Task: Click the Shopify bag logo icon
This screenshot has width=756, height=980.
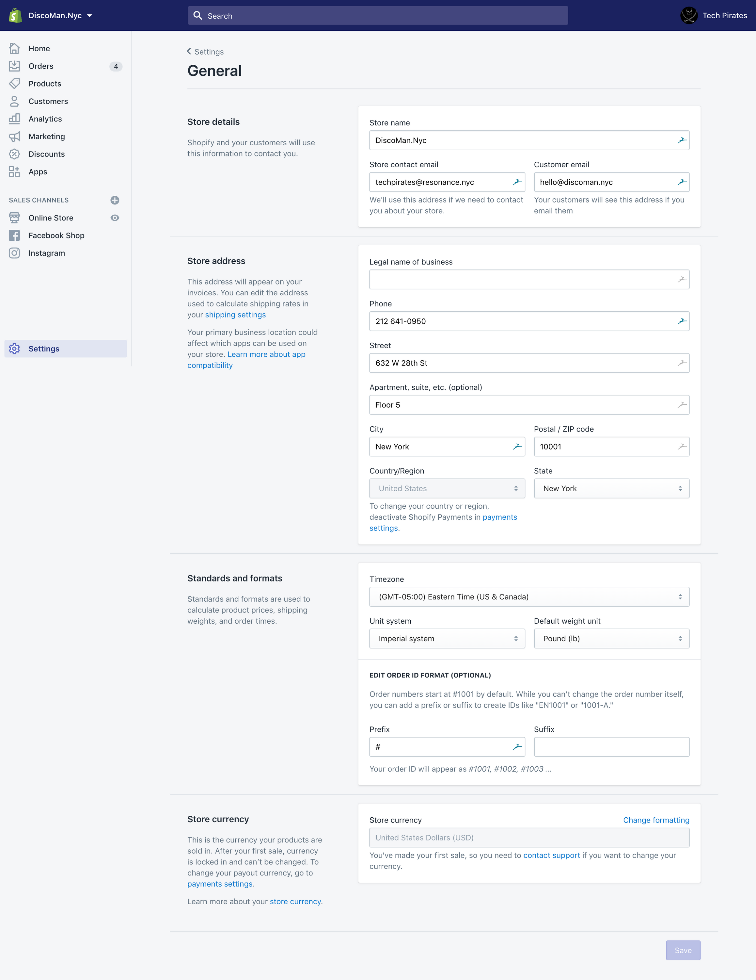Action: coord(15,15)
